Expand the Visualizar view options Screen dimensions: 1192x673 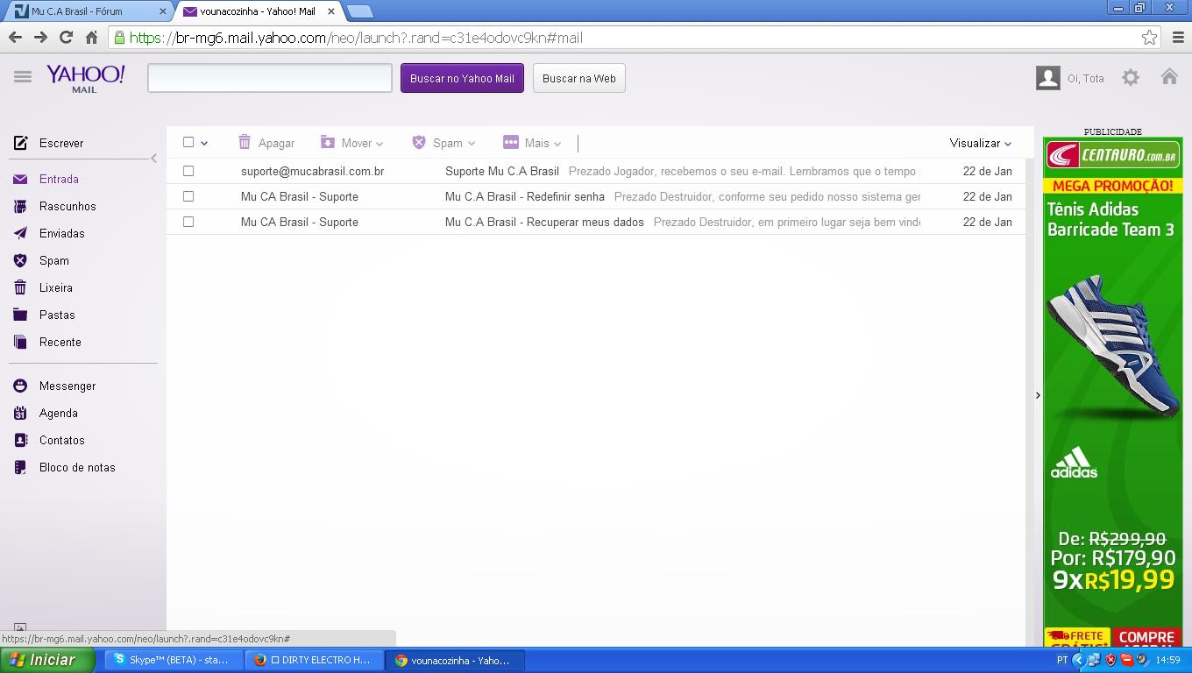point(980,143)
